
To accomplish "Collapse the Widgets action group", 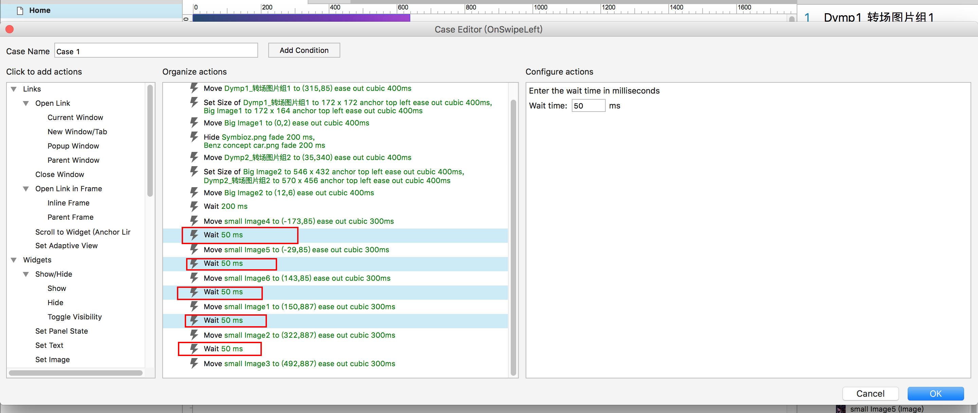I will (x=14, y=260).
